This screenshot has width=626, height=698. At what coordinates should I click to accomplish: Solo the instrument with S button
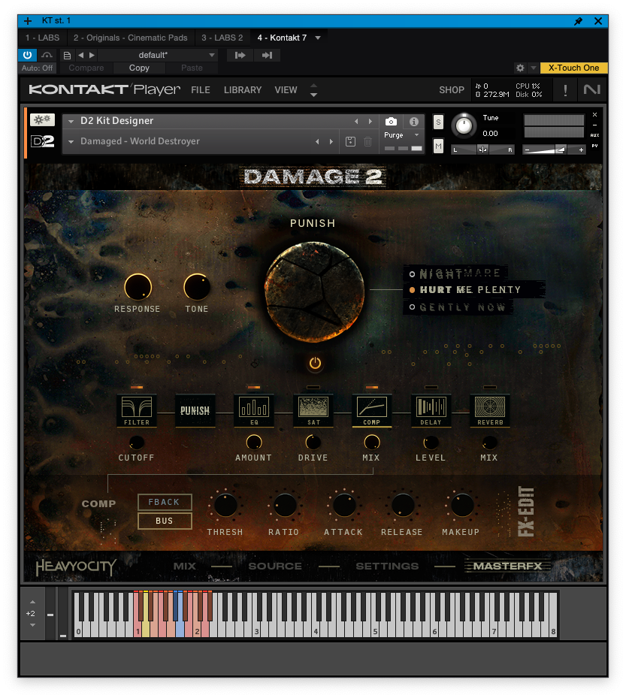(x=438, y=122)
